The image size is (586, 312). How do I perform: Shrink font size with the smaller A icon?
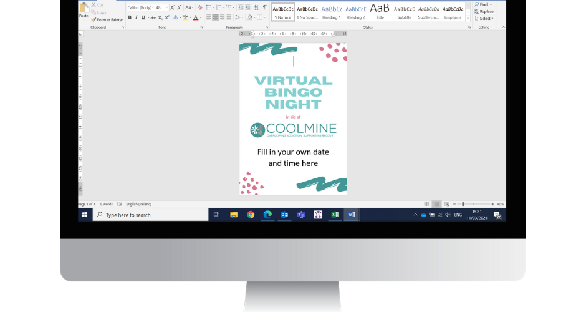point(179,7)
